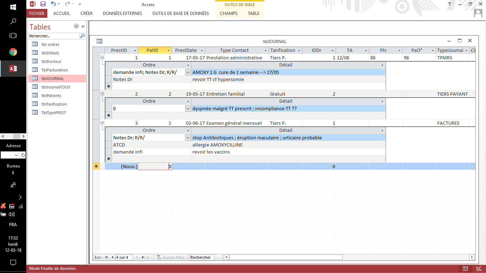Switch to the CRÉER ribbon tab
This screenshot has height=273, width=486.
point(86,14)
